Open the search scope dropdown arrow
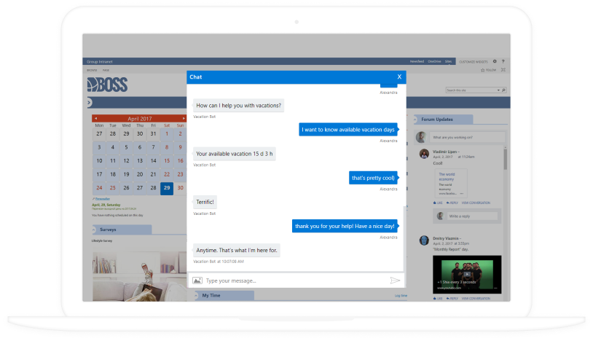This screenshot has width=593, height=341. pos(498,90)
